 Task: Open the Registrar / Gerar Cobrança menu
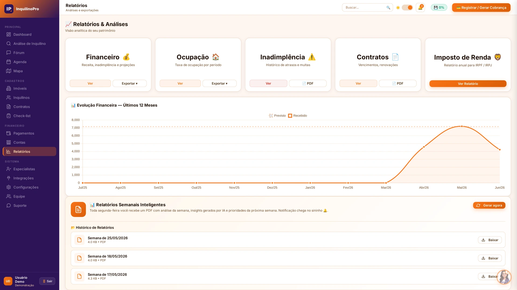tap(481, 8)
